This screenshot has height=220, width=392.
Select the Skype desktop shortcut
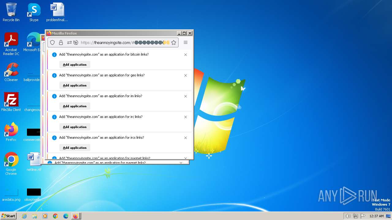point(34,12)
